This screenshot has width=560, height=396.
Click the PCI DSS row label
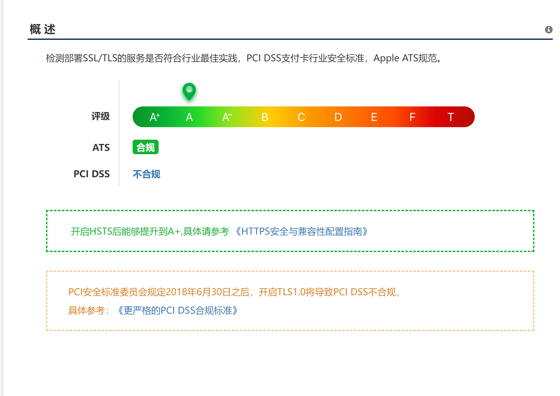pos(91,174)
